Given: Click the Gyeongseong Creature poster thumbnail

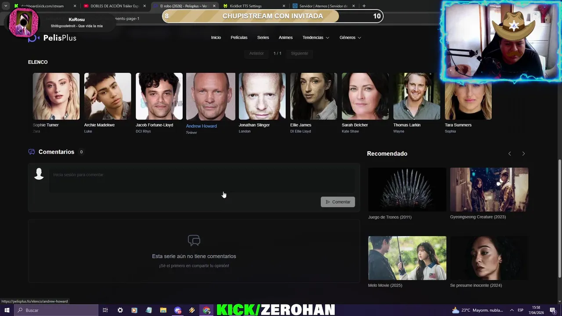Looking at the screenshot, I should [489, 190].
